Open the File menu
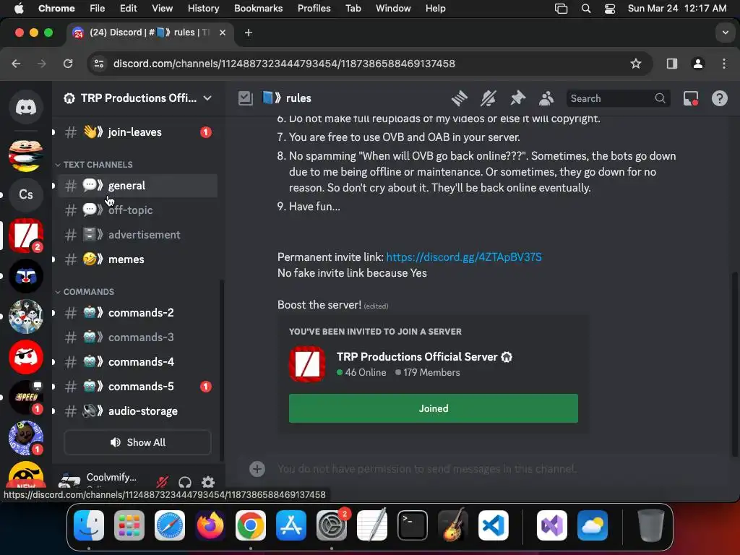Image resolution: width=740 pixels, height=555 pixels. point(98,8)
